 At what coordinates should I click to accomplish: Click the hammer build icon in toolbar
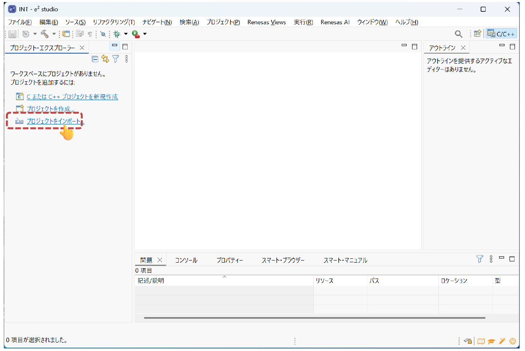coord(44,34)
